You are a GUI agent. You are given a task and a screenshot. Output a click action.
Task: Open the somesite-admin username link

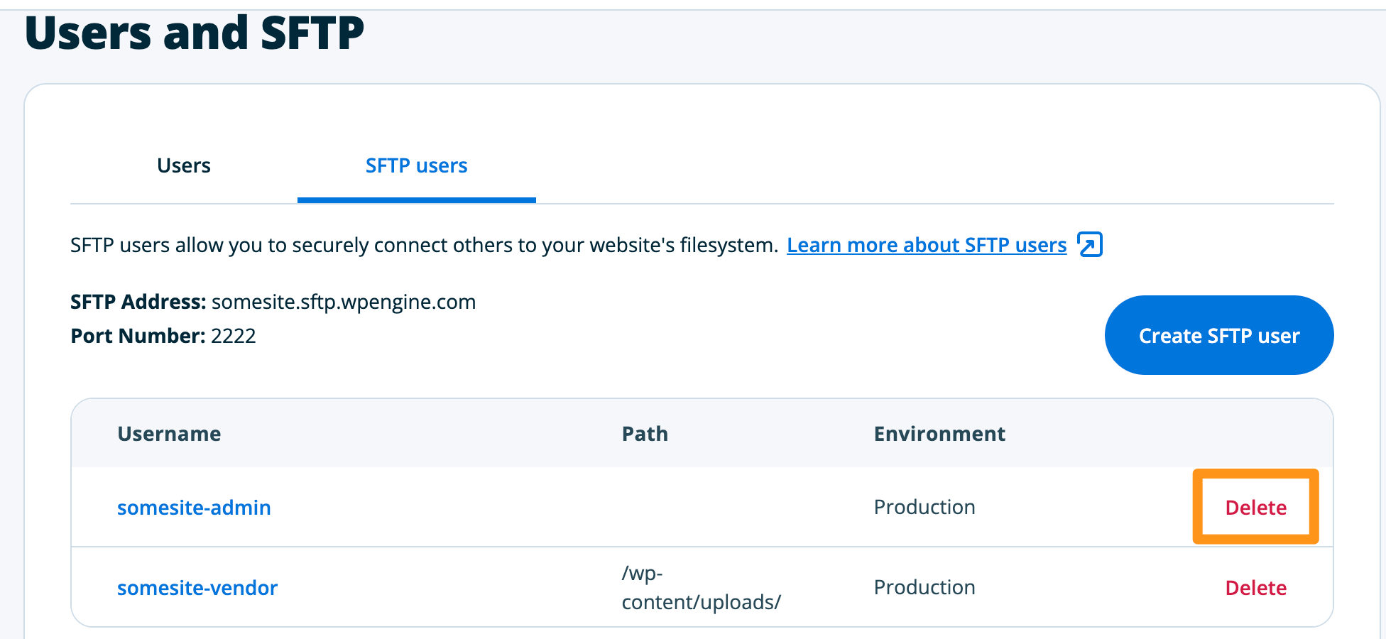[x=194, y=508]
